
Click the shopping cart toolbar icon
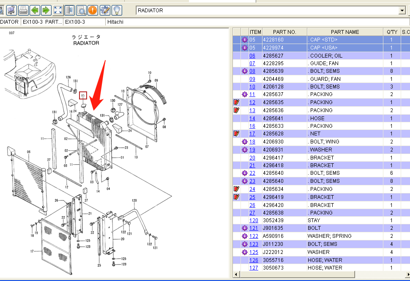pos(12,10)
